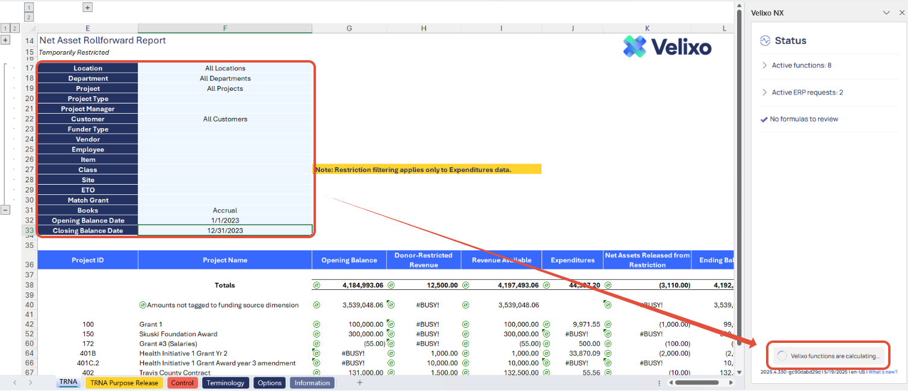
Task: Click the tab bar split handle dots
Action: point(660,383)
